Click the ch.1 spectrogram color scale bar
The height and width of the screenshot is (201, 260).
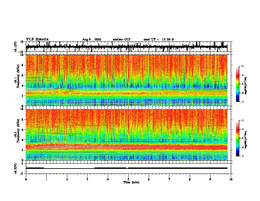click(x=238, y=84)
